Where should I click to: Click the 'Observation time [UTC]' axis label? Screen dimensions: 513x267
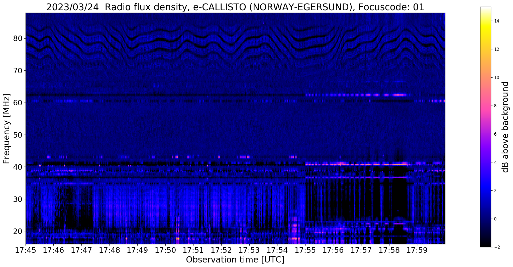235,260
